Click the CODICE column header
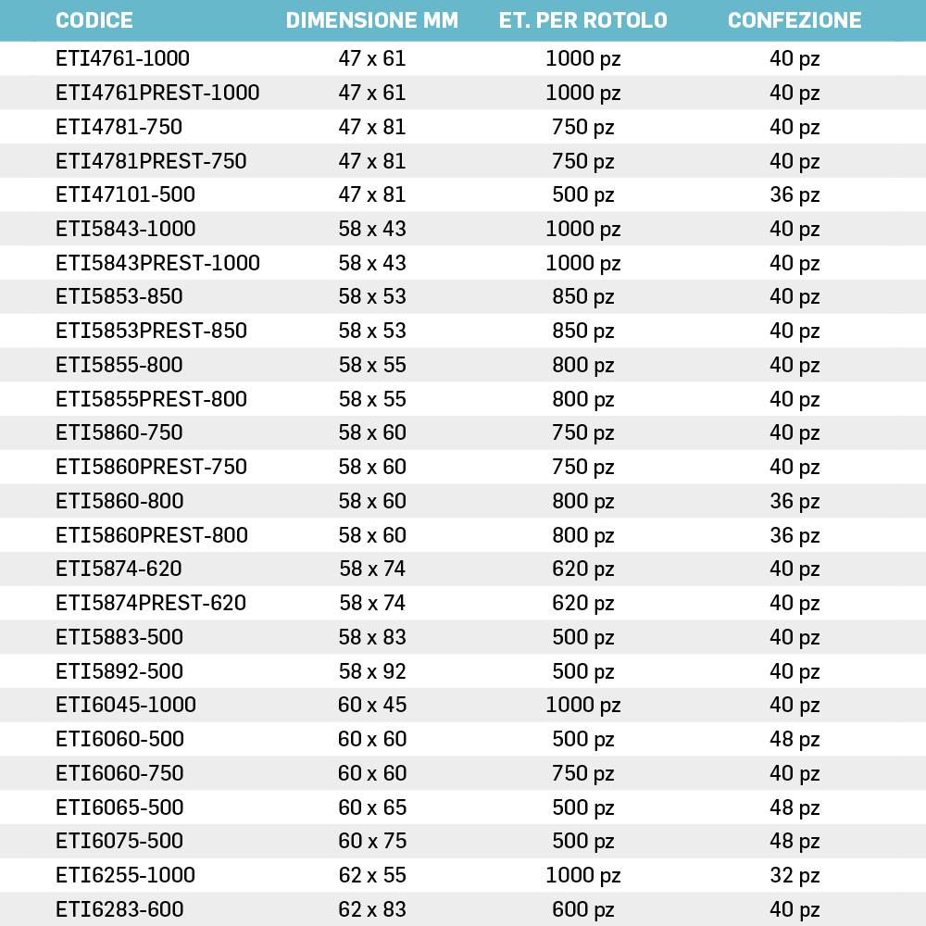The image size is (926, 926). tap(94, 20)
